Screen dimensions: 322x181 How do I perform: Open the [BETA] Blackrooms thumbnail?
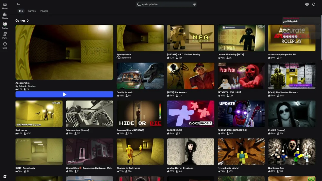[x=191, y=76]
